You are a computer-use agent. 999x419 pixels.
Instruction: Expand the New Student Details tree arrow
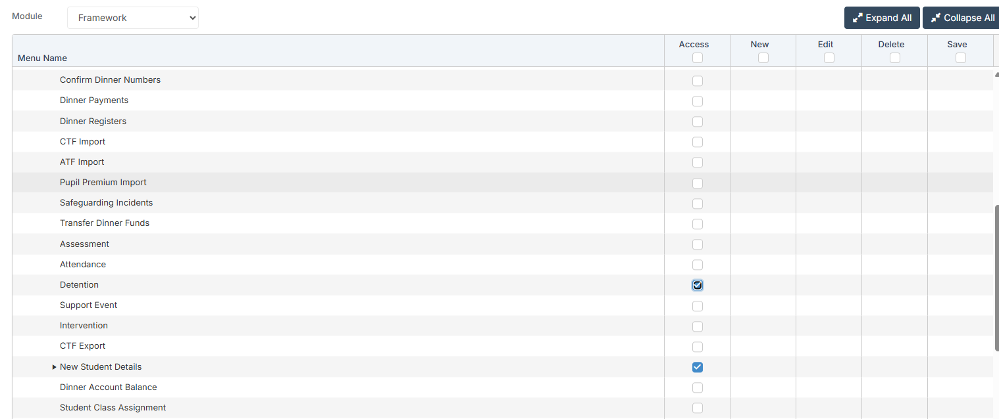tap(54, 367)
